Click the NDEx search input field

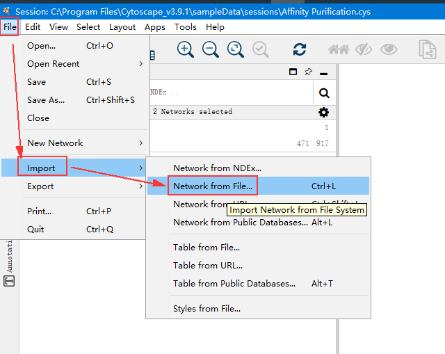(x=229, y=92)
